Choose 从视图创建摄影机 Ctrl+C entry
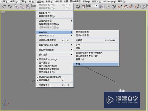 [54, 40]
